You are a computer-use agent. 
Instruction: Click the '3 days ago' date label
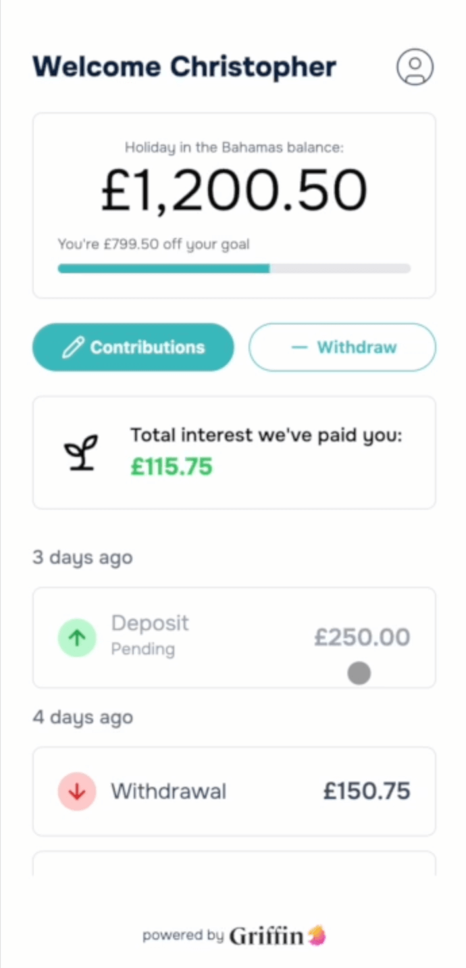82,558
